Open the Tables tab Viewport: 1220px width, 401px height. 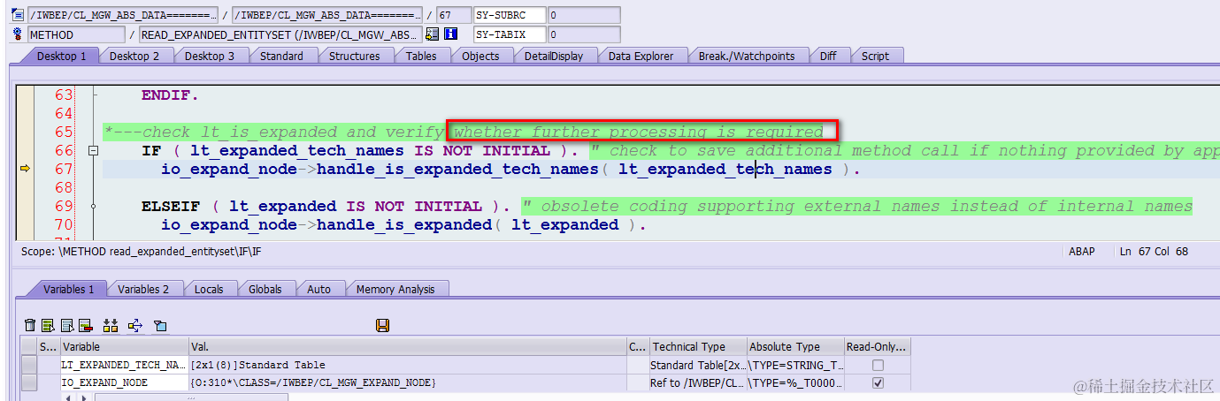point(421,56)
